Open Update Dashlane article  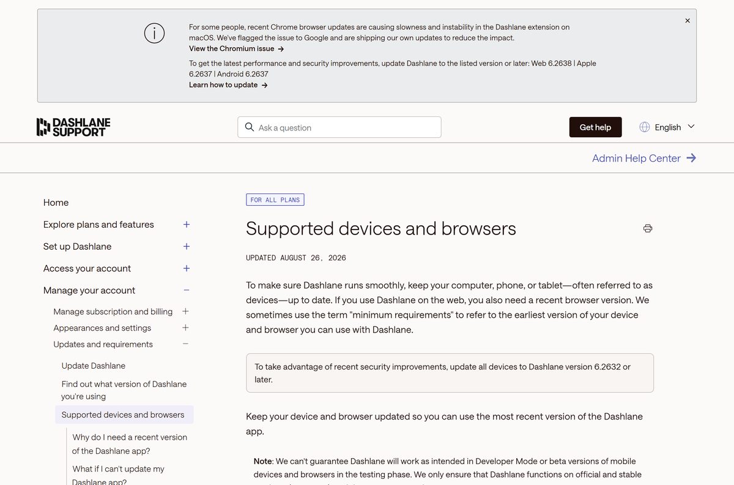click(x=94, y=366)
